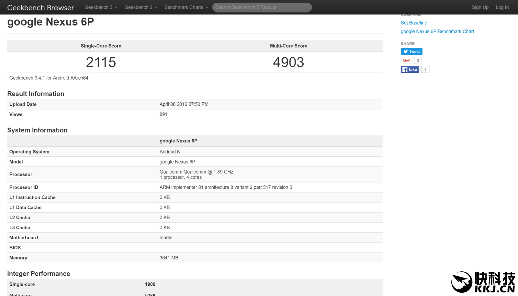Image resolution: width=518 pixels, height=296 pixels.
Task: Click the Facebook like count bubble
Action: click(x=425, y=69)
